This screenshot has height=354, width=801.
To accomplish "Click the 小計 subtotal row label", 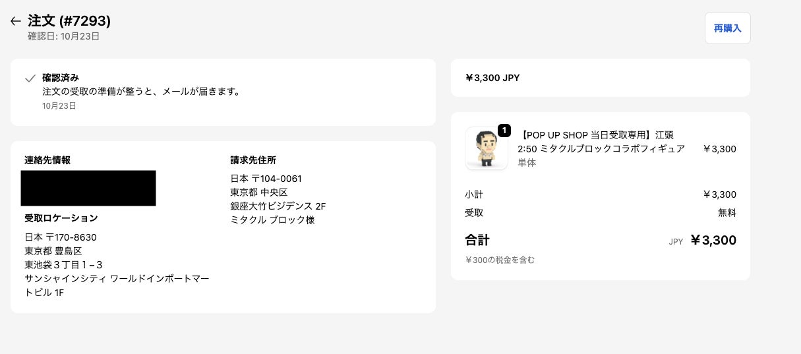I will tap(474, 194).
